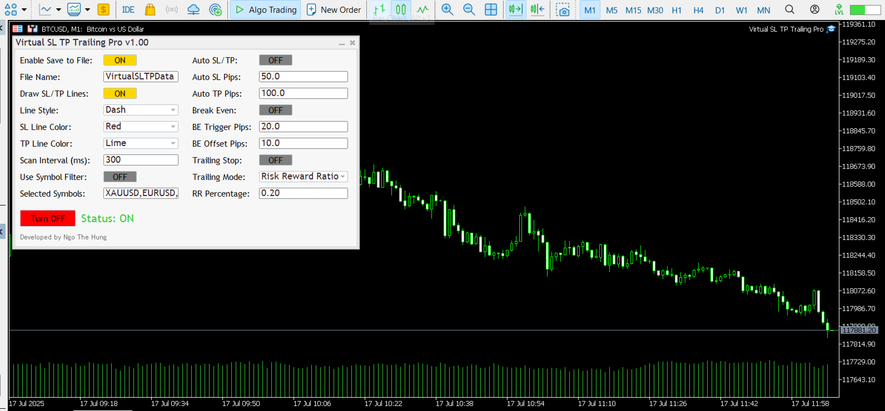Select the M1 timeframe
885x411 pixels.
[x=590, y=9]
